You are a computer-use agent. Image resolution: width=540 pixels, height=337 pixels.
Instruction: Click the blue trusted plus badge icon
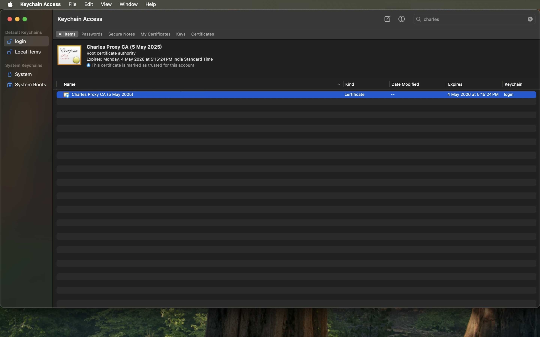coord(88,65)
